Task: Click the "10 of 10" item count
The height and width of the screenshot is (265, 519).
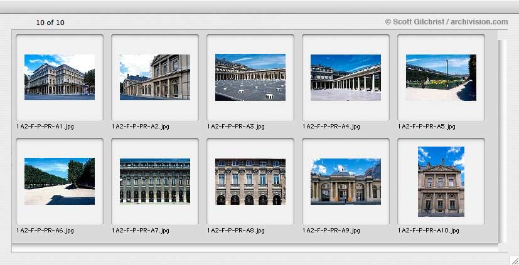Action: [50, 23]
